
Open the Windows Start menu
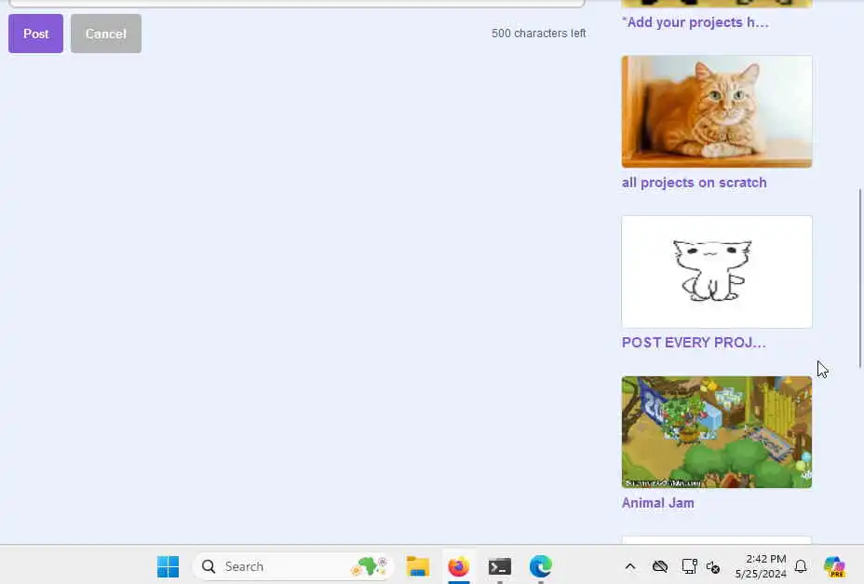click(168, 566)
